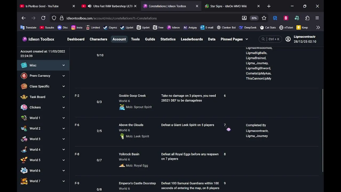Viewport: 341px width, 192px height.
Task: Mute the Ultra Fast RAW Barbershop tab
Action: click(90, 6)
